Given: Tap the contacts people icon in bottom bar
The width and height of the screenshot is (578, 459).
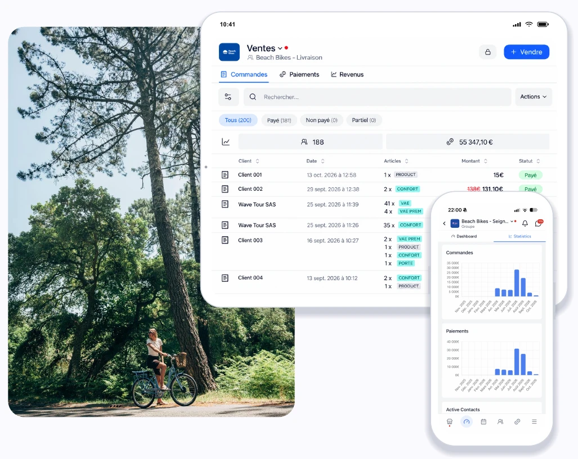Looking at the screenshot, I should click(x=500, y=422).
